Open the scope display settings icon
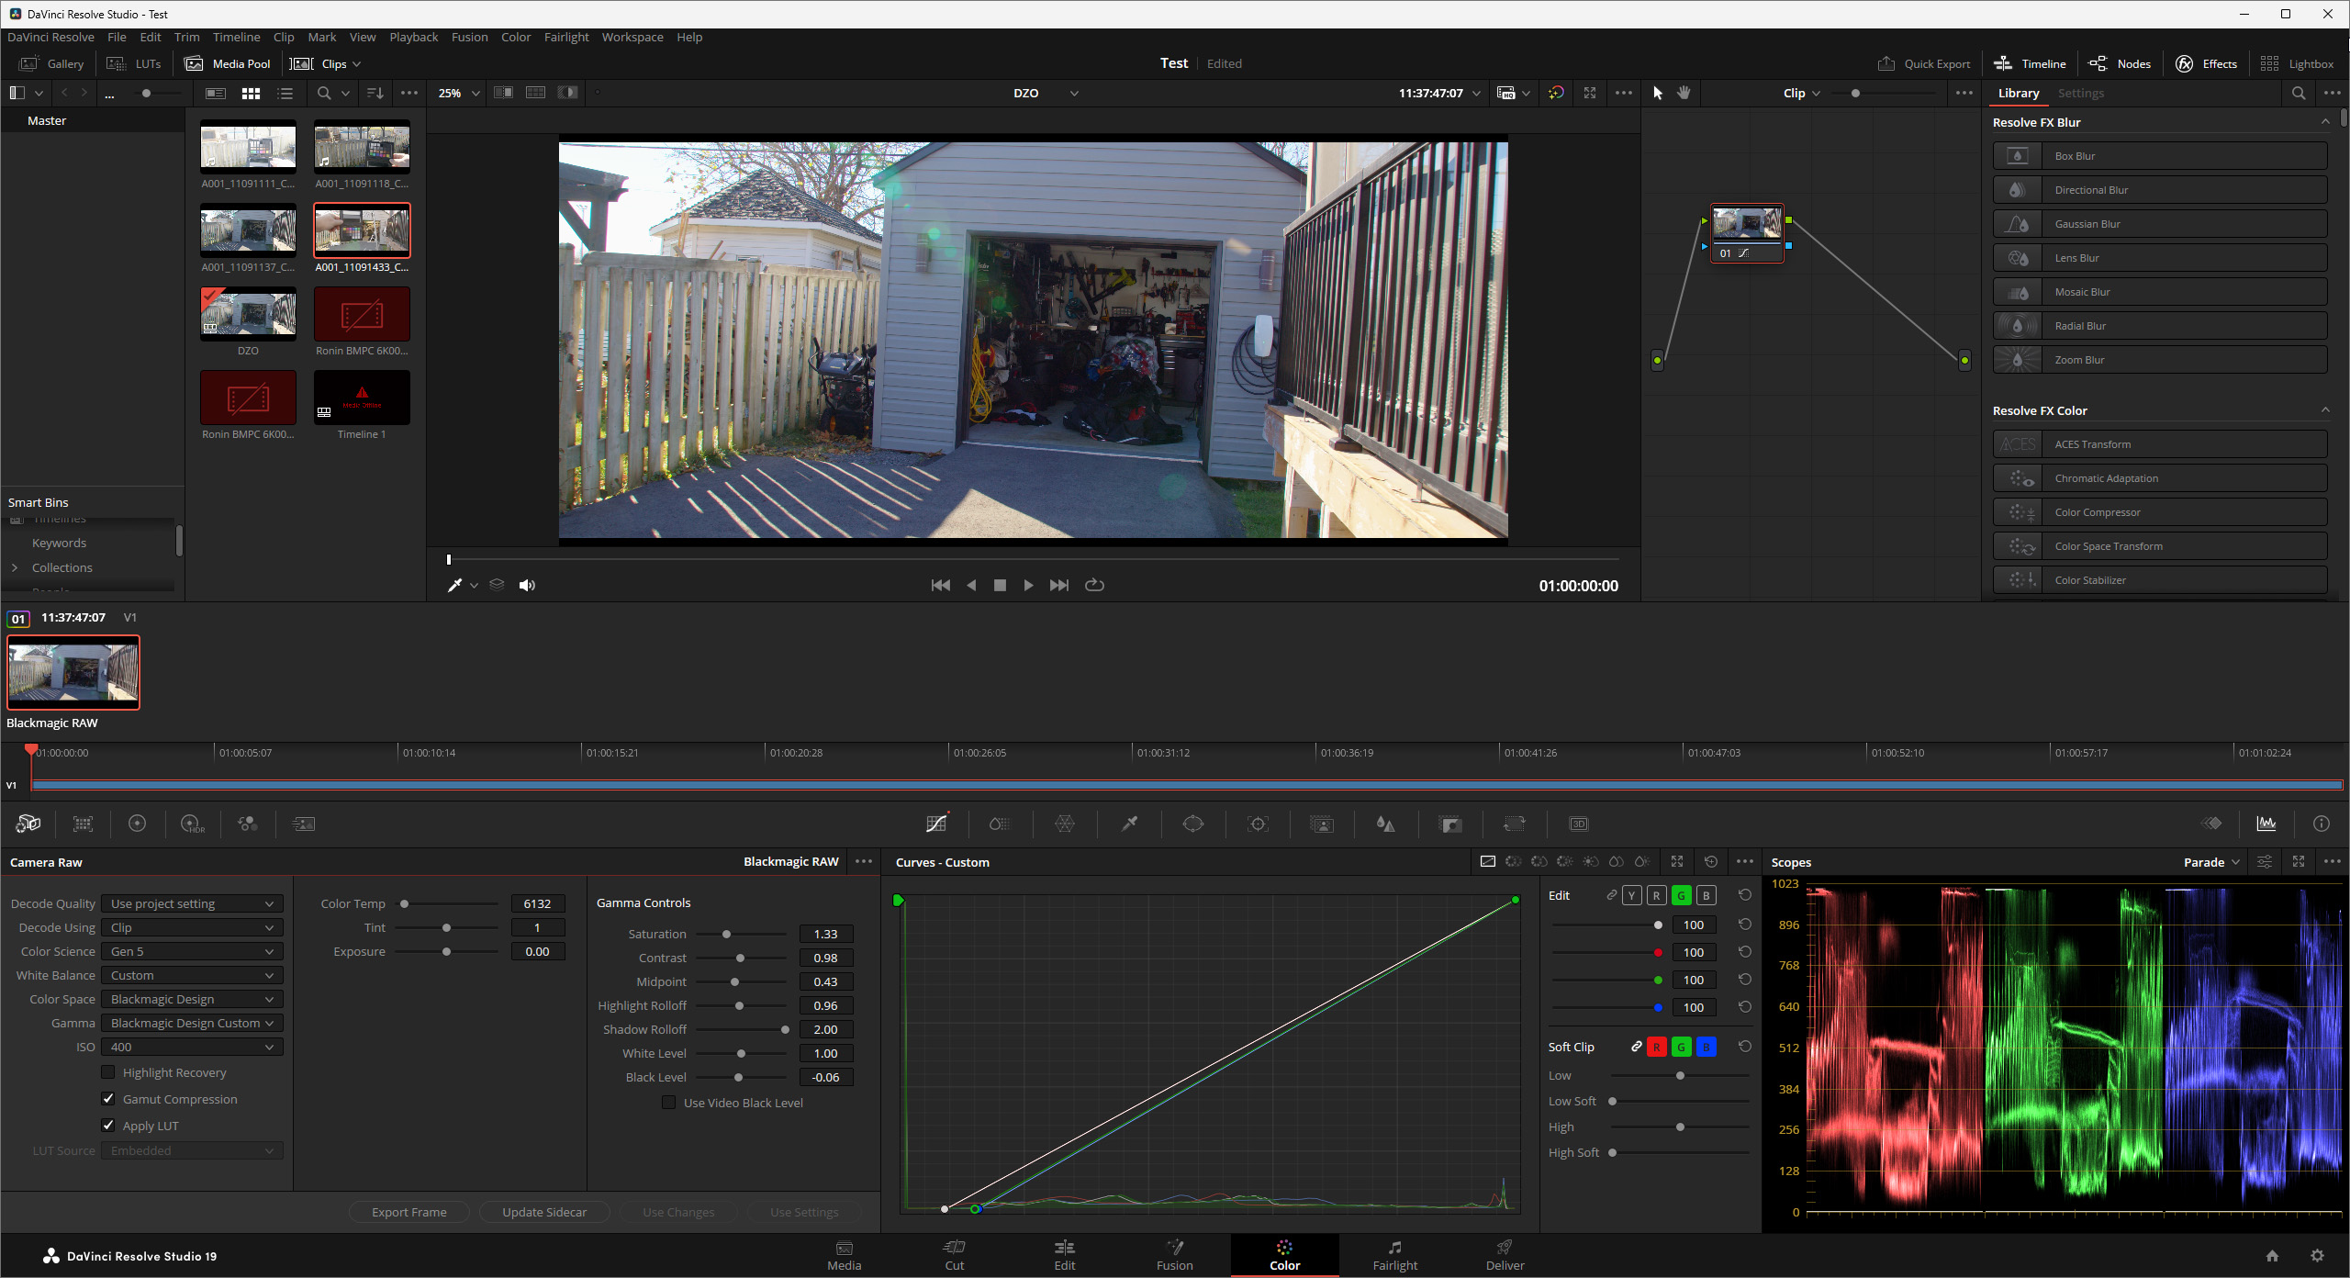Viewport: 2350px width, 1278px height. pyautogui.click(x=2265, y=861)
